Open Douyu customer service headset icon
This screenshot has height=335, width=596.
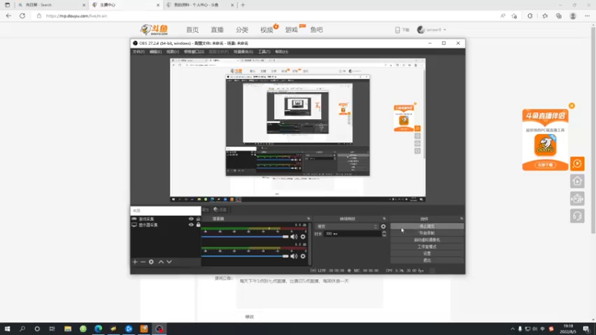pyautogui.click(x=577, y=216)
